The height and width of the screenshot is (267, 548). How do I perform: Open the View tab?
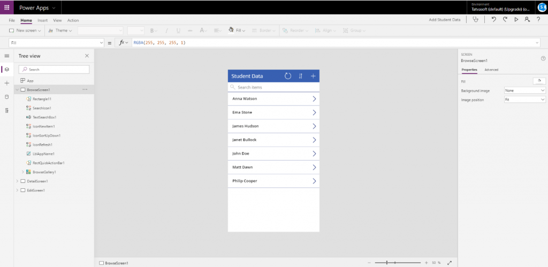pyautogui.click(x=57, y=20)
